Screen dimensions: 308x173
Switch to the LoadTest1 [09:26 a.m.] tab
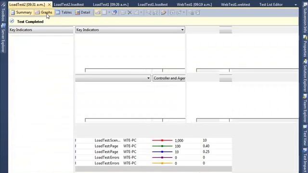(111, 4)
